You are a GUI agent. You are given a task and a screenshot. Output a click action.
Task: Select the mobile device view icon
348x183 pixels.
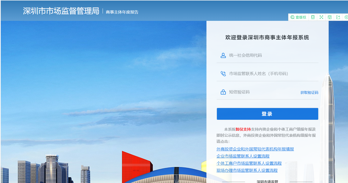click(313, 17)
